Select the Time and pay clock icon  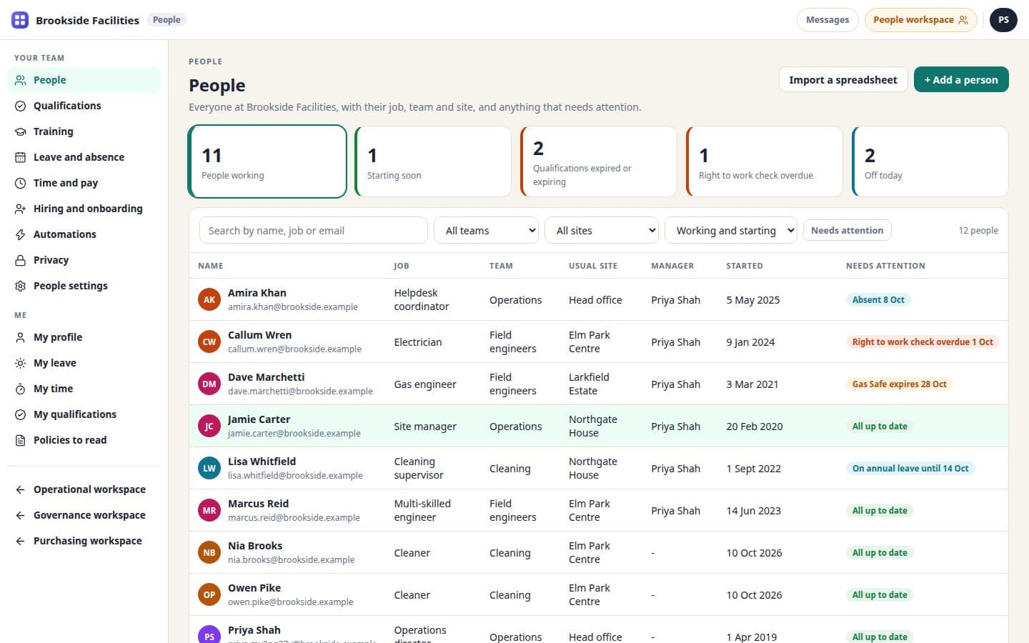[x=21, y=183]
